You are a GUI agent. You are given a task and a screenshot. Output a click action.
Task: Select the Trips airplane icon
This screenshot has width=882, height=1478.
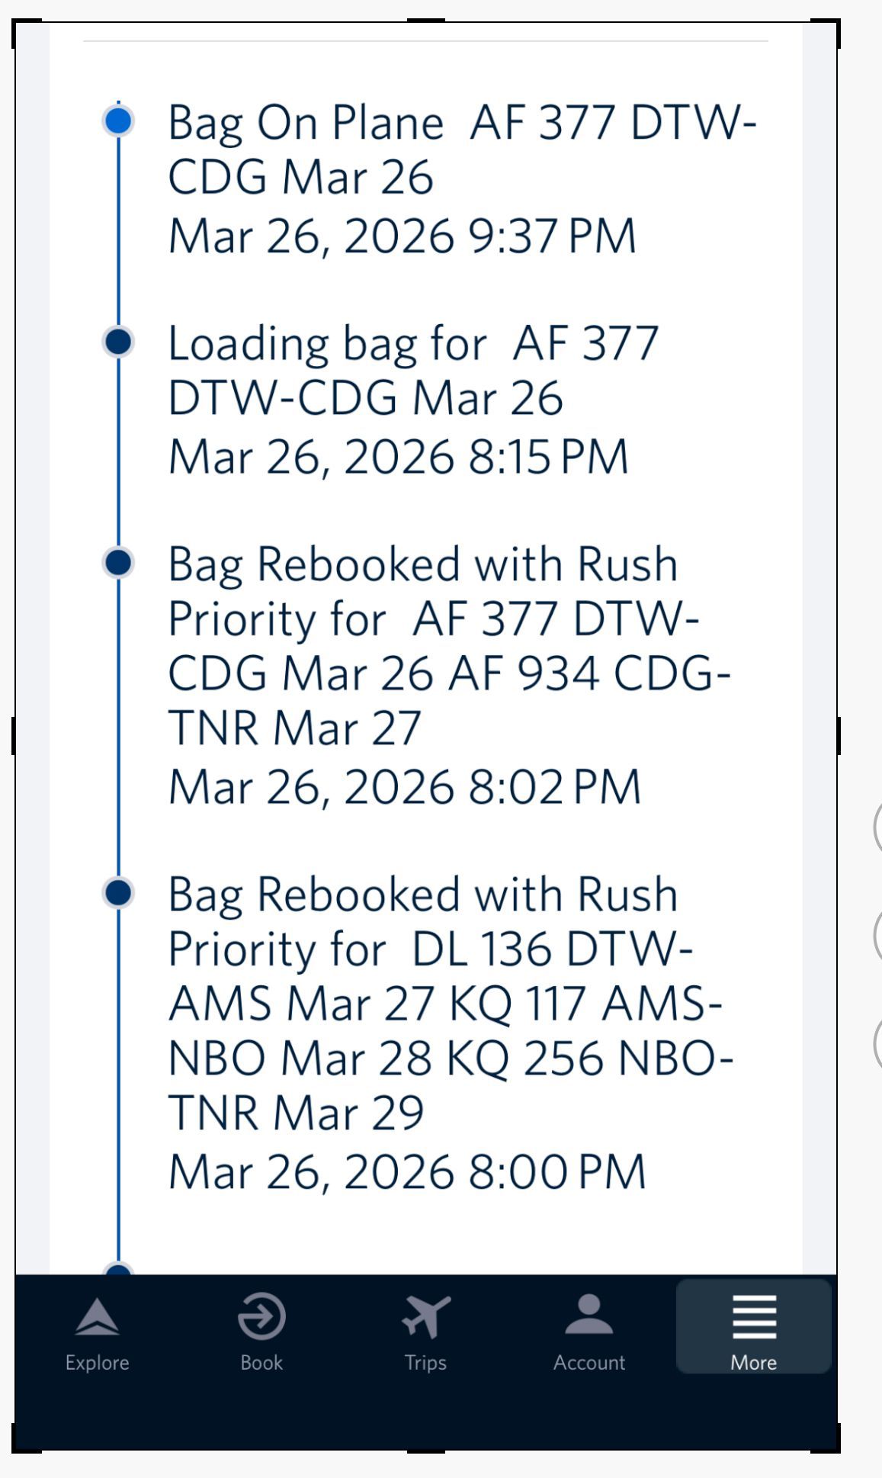click(x=425, y=1316)
